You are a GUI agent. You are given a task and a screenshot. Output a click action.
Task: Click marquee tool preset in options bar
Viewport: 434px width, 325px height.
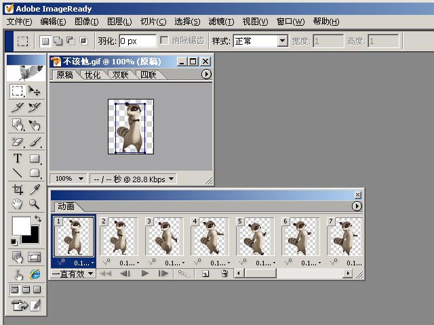[x=22, y=41]
